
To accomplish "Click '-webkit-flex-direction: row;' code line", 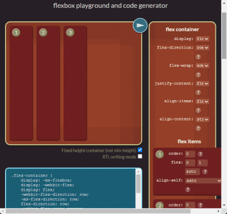I will tap(54, 194).
